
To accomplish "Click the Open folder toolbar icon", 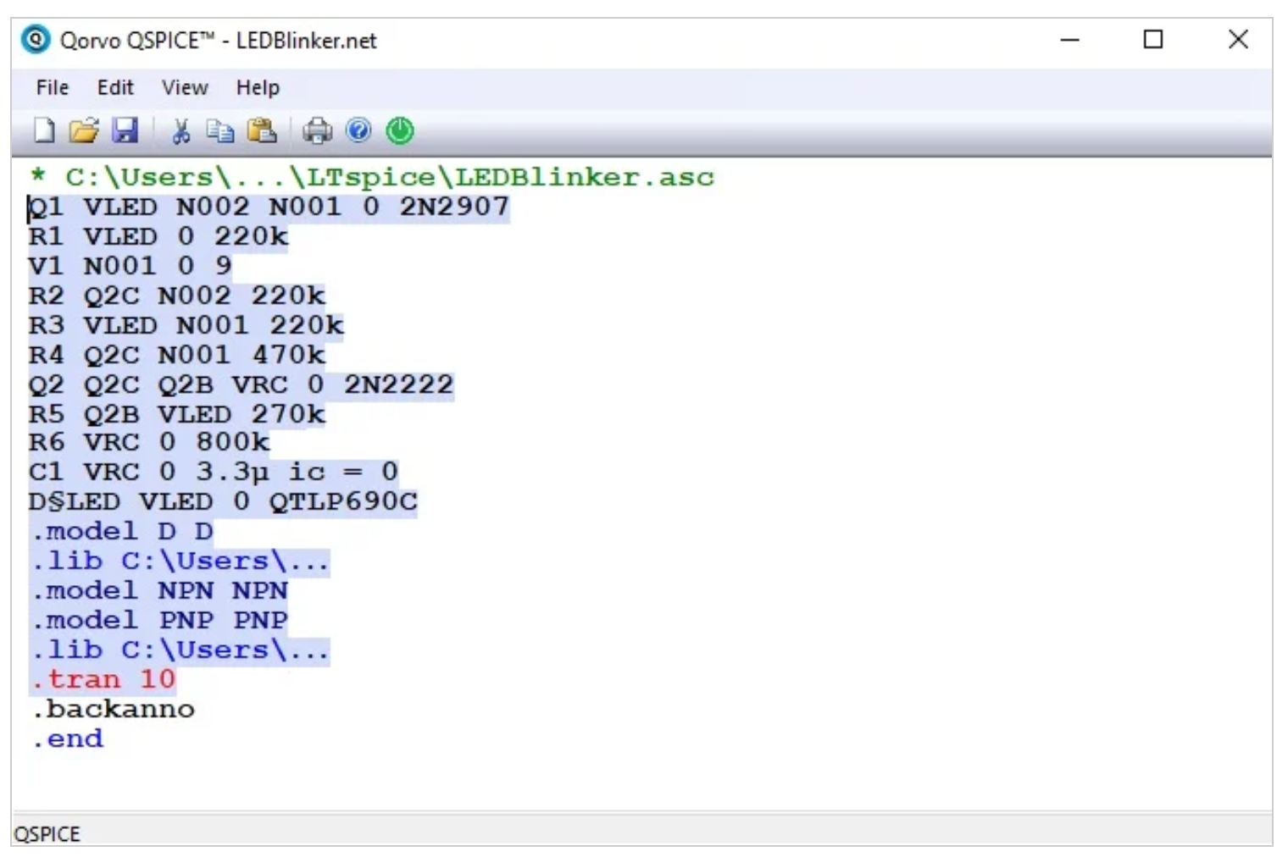I will click(x=84, y=130).
